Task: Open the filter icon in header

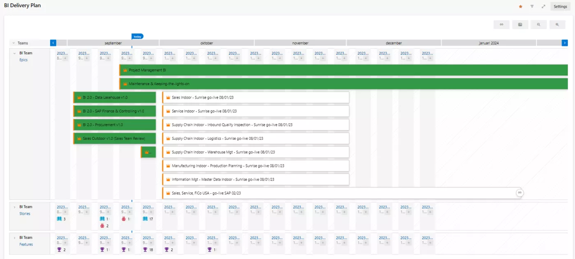Action: [x=532, y=7]
